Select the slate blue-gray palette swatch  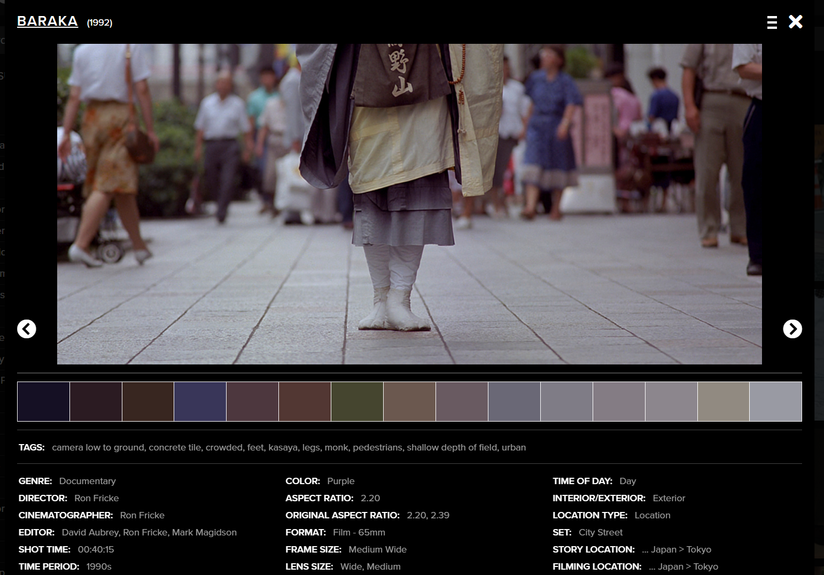(514, 401)
